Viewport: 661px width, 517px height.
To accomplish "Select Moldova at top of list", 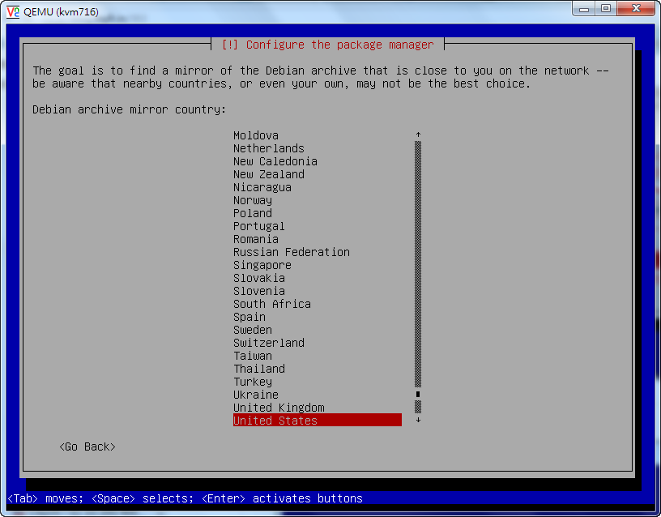I will 256,135.
